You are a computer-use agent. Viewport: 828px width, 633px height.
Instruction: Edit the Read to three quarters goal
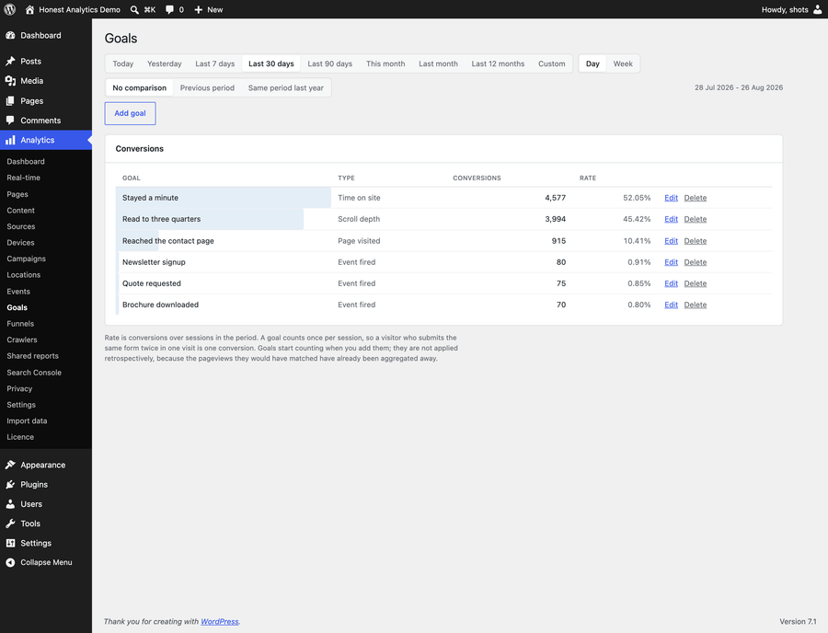[671, 219]
